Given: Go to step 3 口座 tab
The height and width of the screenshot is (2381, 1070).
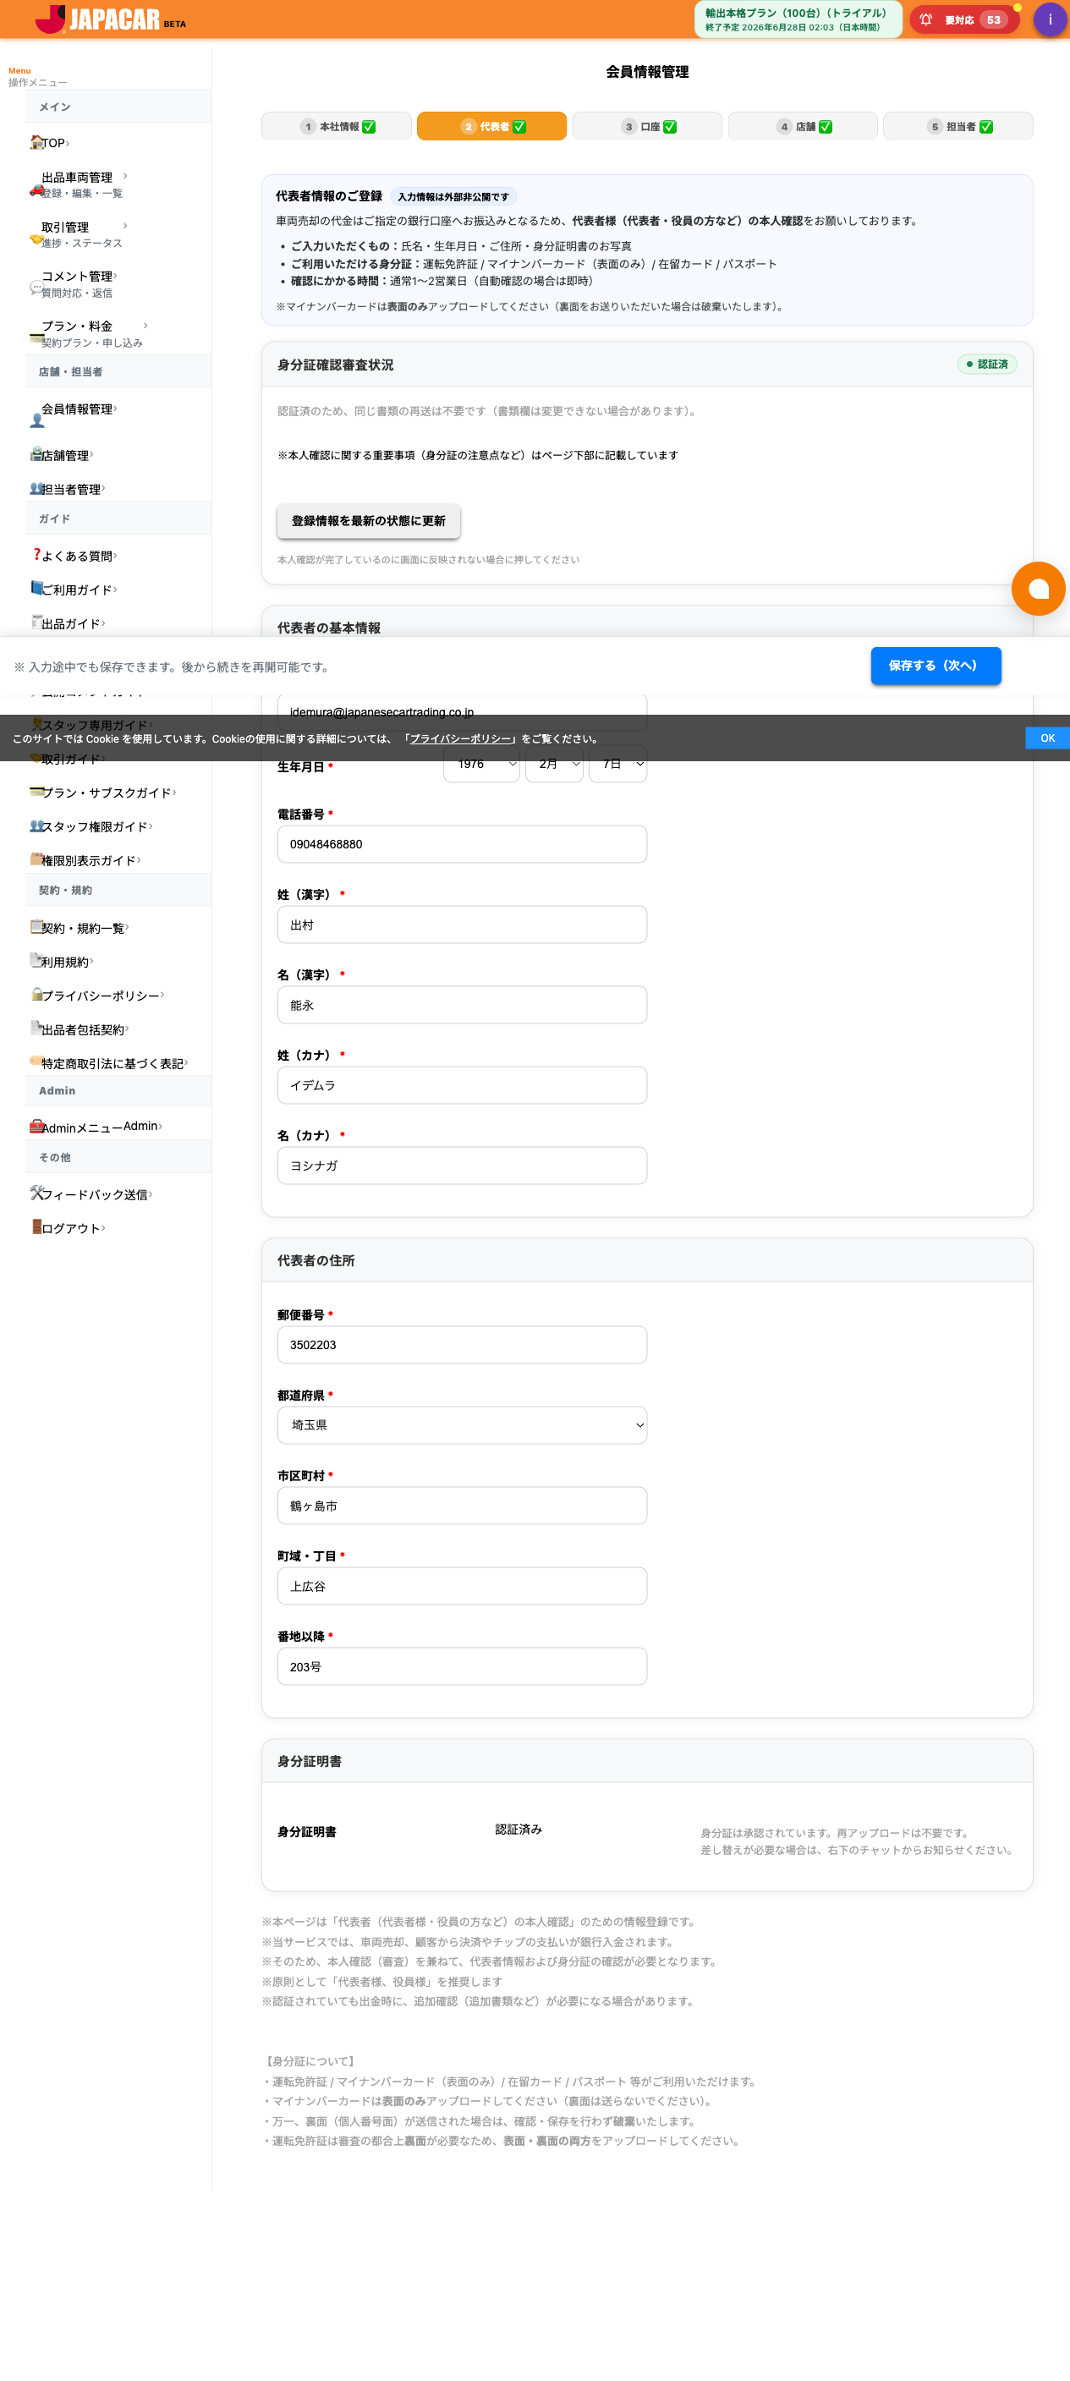Looking at the screenshot, I should coord(648,127).
